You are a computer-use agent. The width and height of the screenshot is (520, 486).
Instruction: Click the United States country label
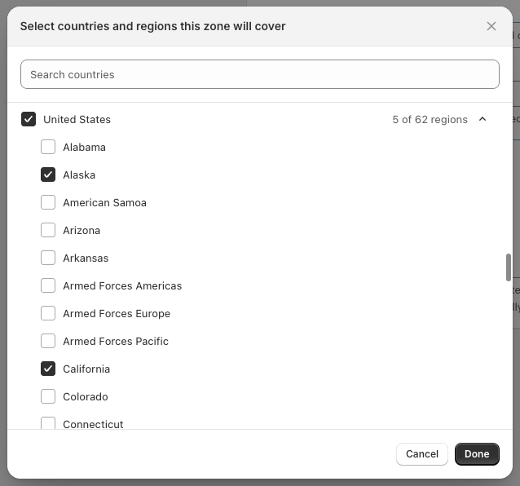(x=77, y=119)
